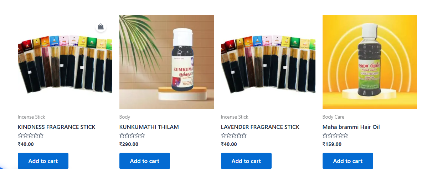Open the Kindness Fragrance Stick product image
Viewport: 432px width, 169px height.
coord(65,62)
